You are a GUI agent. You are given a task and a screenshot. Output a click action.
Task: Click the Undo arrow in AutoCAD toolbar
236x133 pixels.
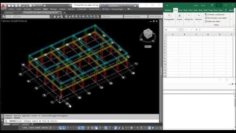(34, 6)
